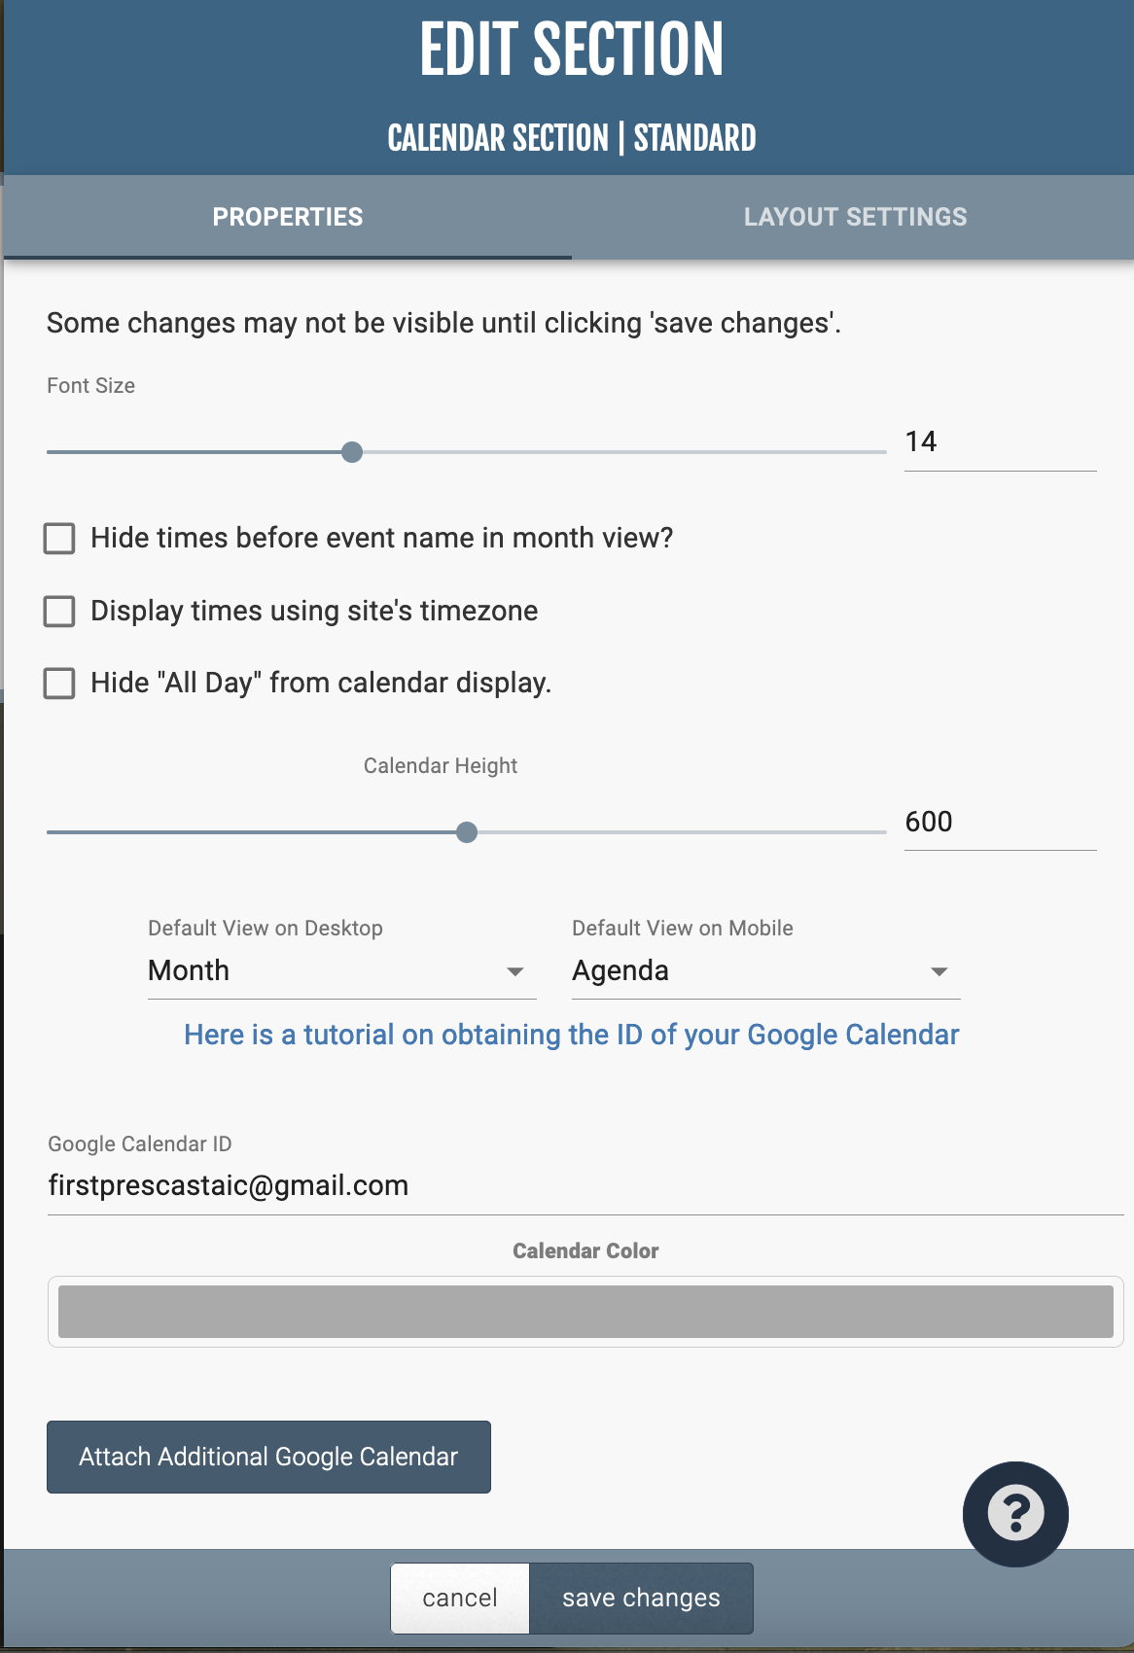Open Default View on Desktop dropdown

click(340, 971)
